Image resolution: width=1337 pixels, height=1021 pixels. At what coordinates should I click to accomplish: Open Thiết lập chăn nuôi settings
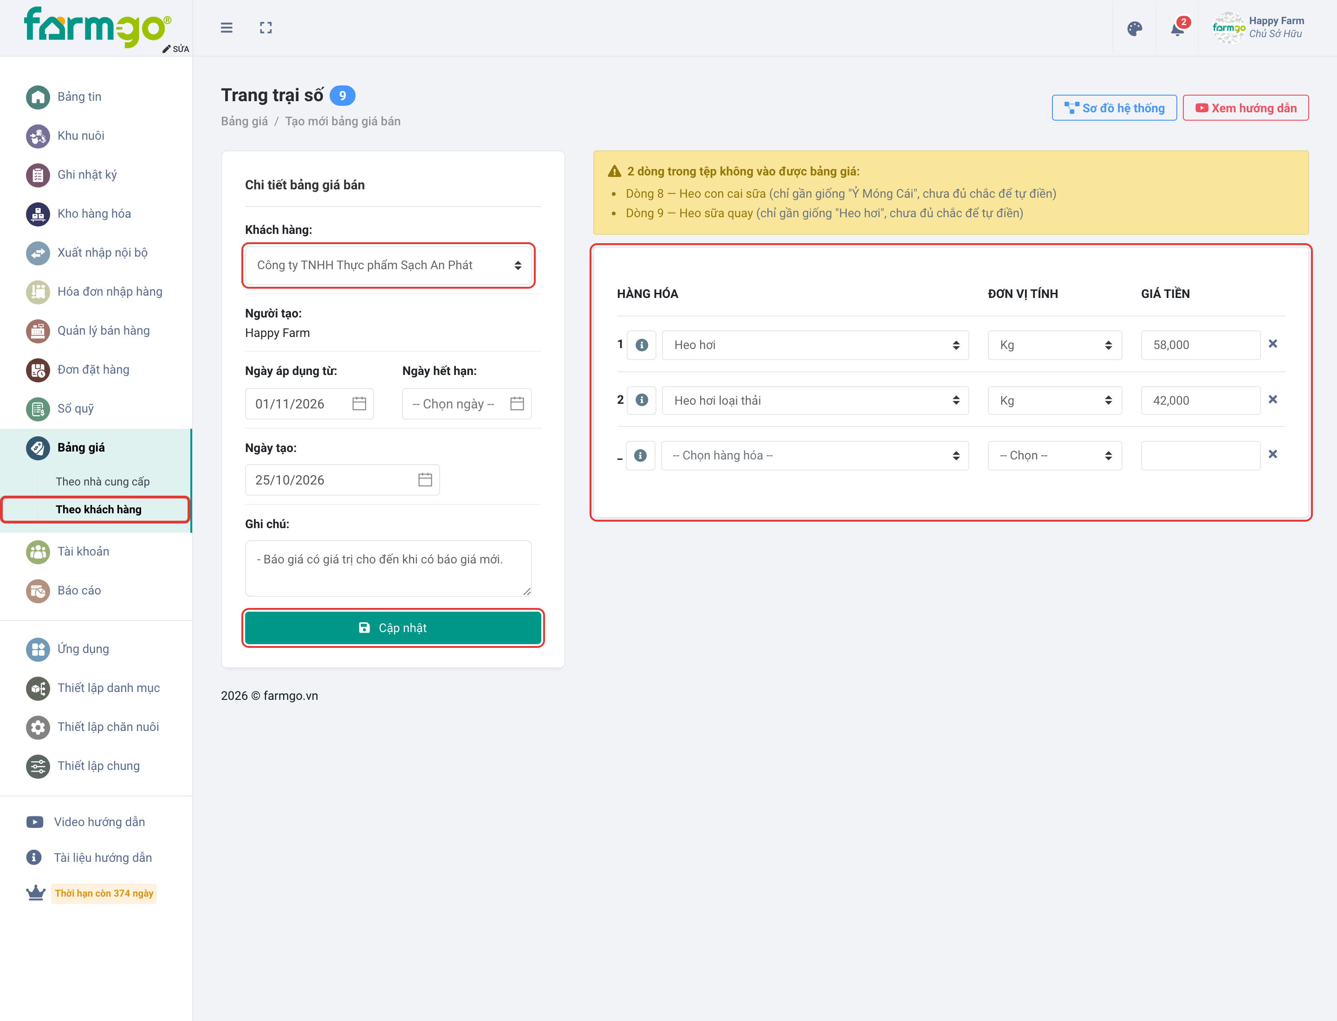coord(108,727)
